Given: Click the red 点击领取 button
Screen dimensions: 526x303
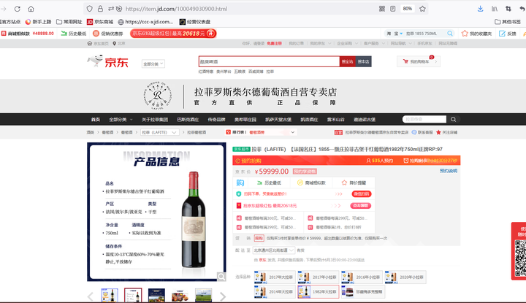Looking at the screenshot, I should pyautogui.click(x=361, y=205).
